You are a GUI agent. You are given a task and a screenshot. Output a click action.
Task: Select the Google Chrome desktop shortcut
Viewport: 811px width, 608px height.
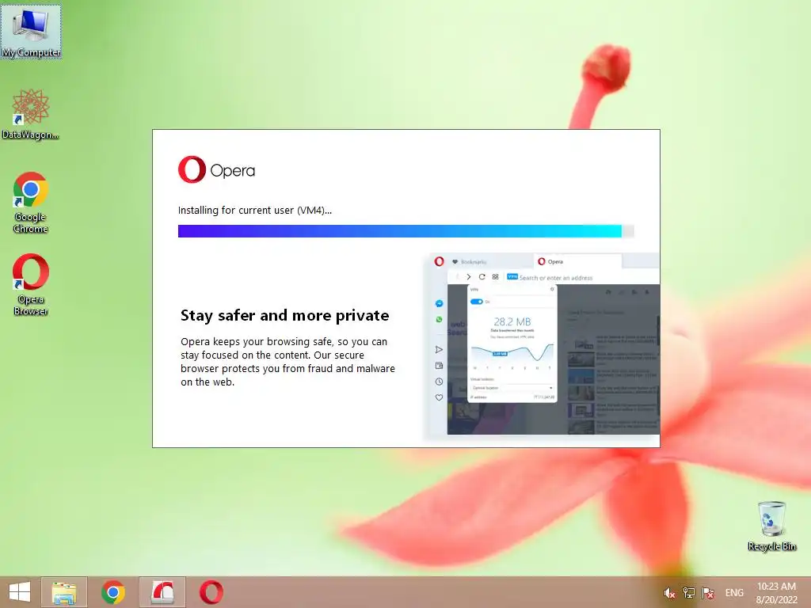pos(31,203)
